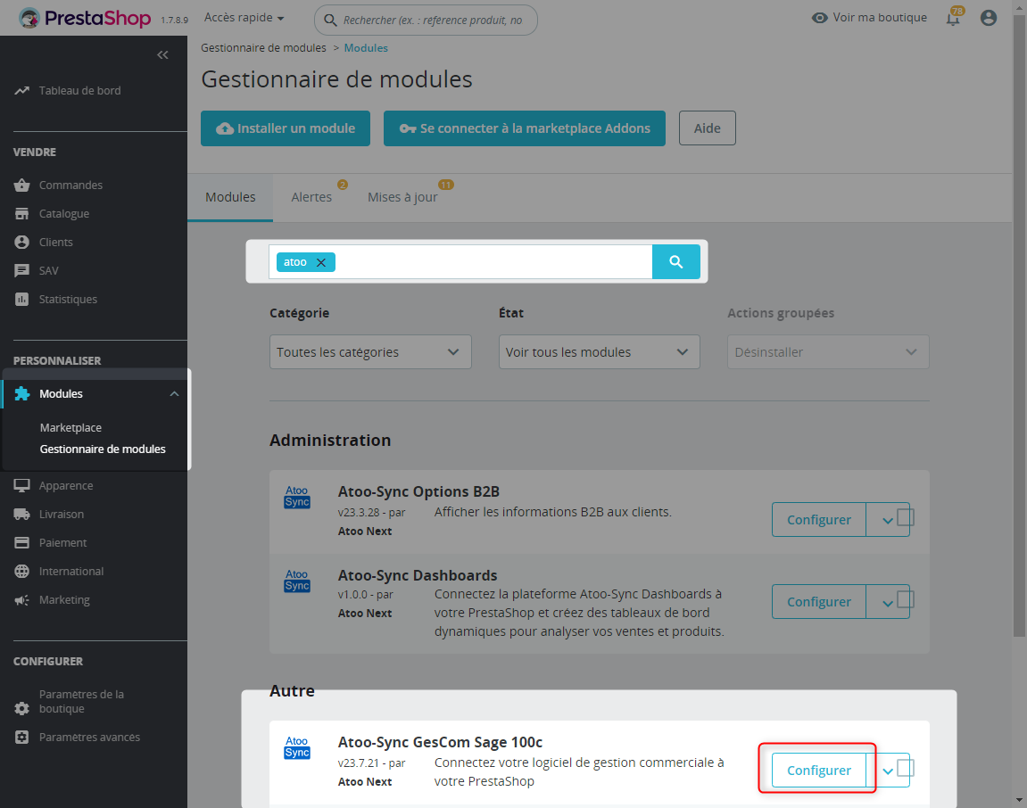Remove the atoo search tag
This screenshot has height=808, width=1027.
pyautogui.click(x=321, y=262)
